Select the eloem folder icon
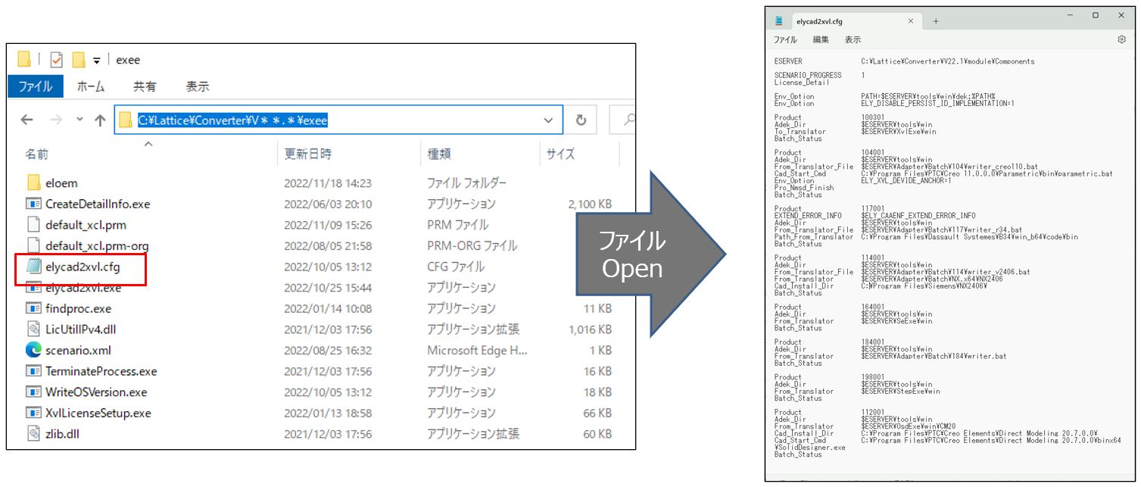The width and height of the screenshot is (1141, 487). click(33, 183)
